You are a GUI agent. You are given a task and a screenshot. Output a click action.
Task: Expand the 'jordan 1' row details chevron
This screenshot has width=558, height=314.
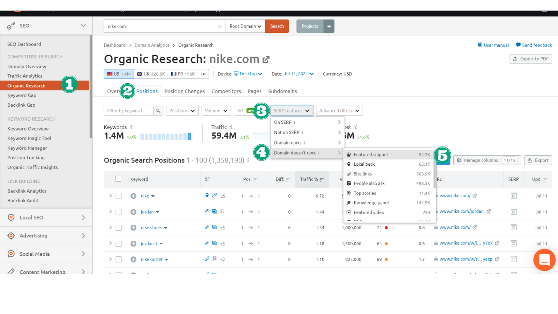point(110,243)
